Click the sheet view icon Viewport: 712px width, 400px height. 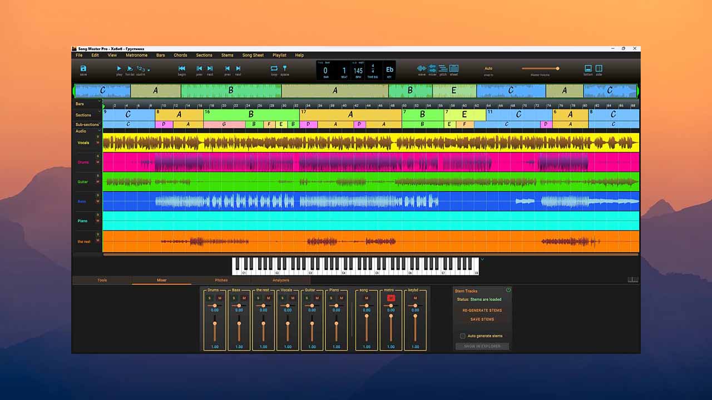(x=453, y=67)
